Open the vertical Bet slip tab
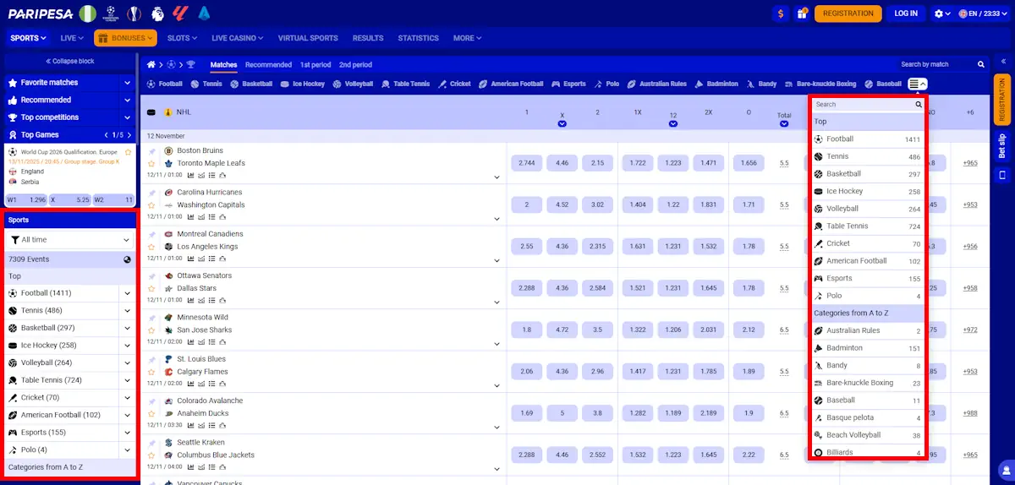The height and width of the screenshot is (485, 1015). click(1003, 147)
